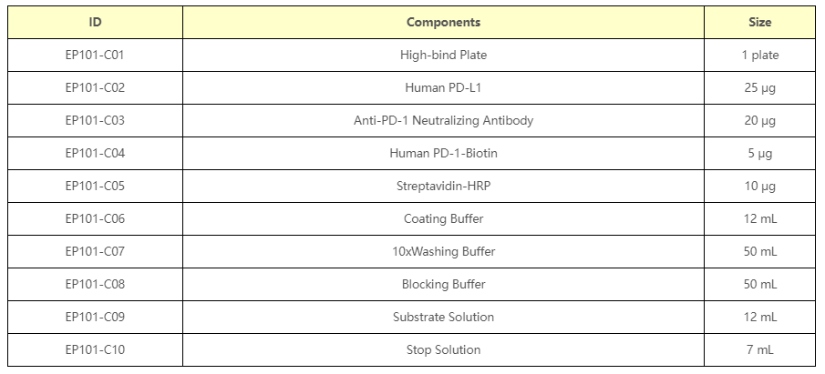Click the 25 µg size cell

pyautogui.click(x=760, y=87)
